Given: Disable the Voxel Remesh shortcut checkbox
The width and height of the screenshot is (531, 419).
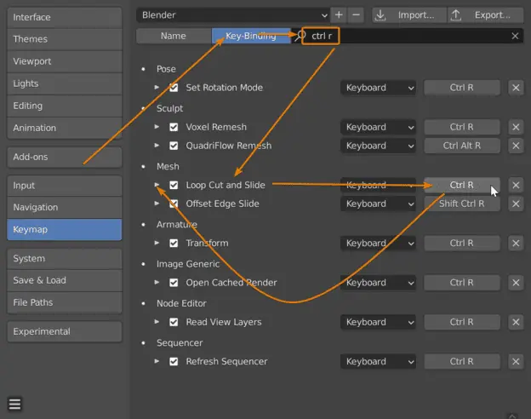Looking at the screenshot, I should 174,127.
